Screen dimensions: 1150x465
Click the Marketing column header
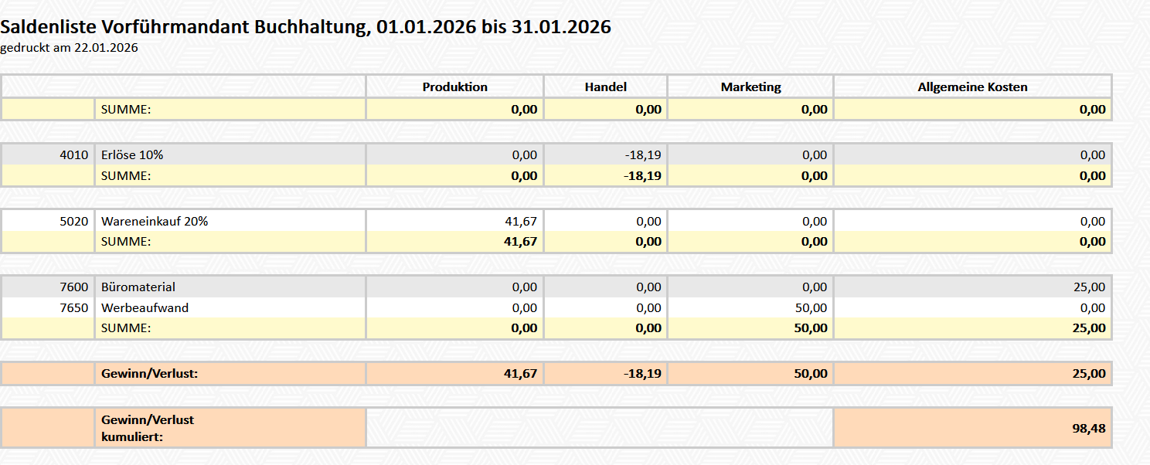pyautogui.click(x=750, y=87)
